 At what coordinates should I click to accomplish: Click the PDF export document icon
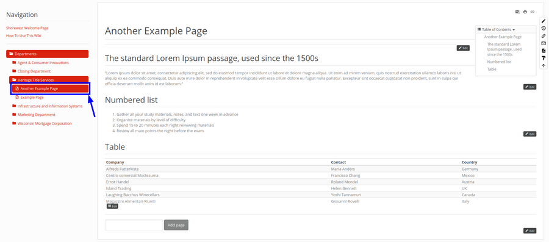tap(544, 51)
